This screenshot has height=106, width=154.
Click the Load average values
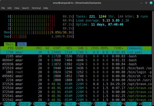click(x=116, y=21)
